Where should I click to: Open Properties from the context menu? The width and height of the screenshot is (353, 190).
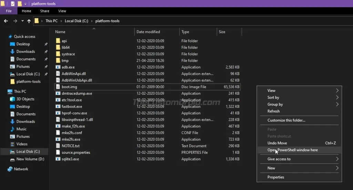pos(299,177)
